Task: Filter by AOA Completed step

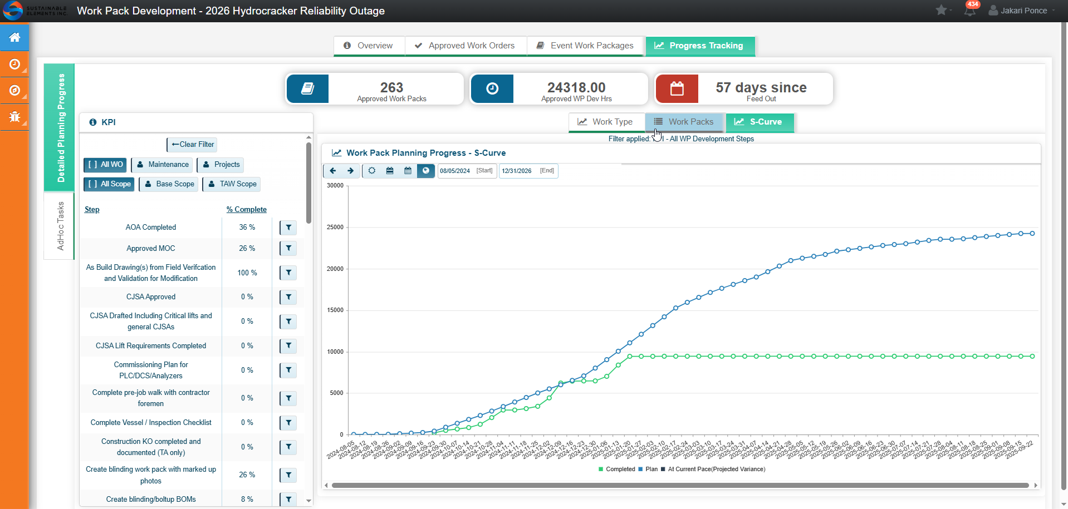Action: click(288, 228)
